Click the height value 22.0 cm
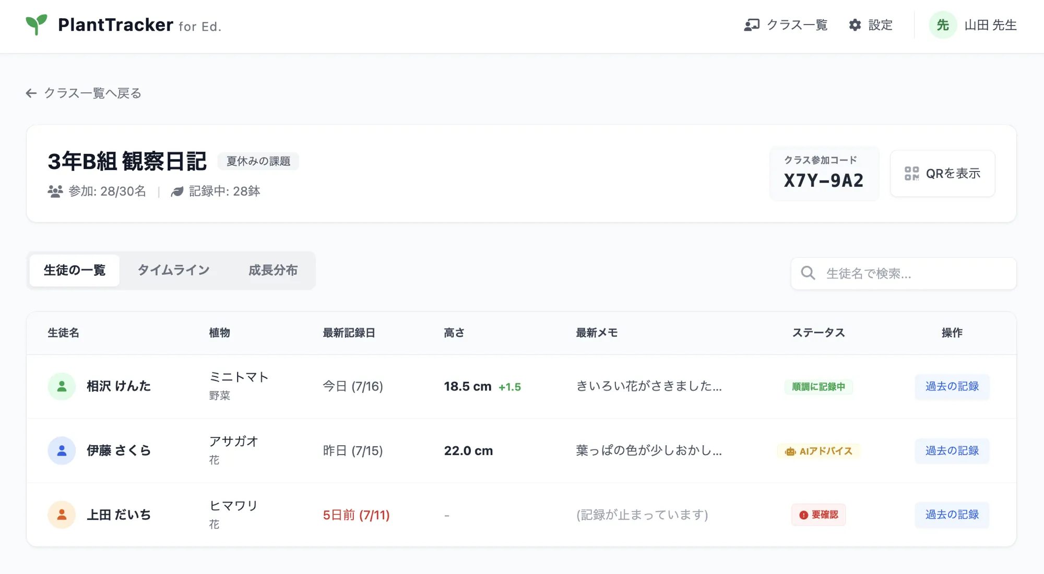This screenshot has height=574, width=1044. point(468,450)
